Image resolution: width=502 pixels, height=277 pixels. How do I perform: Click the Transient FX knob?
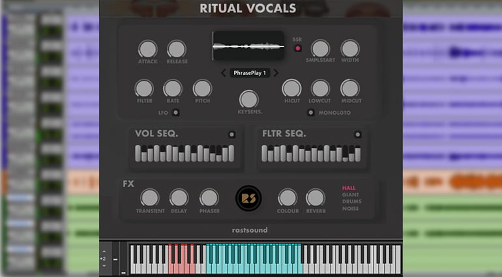tap(150, 197)
